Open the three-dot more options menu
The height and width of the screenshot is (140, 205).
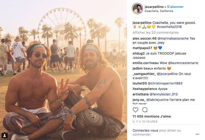coord(197,134)
